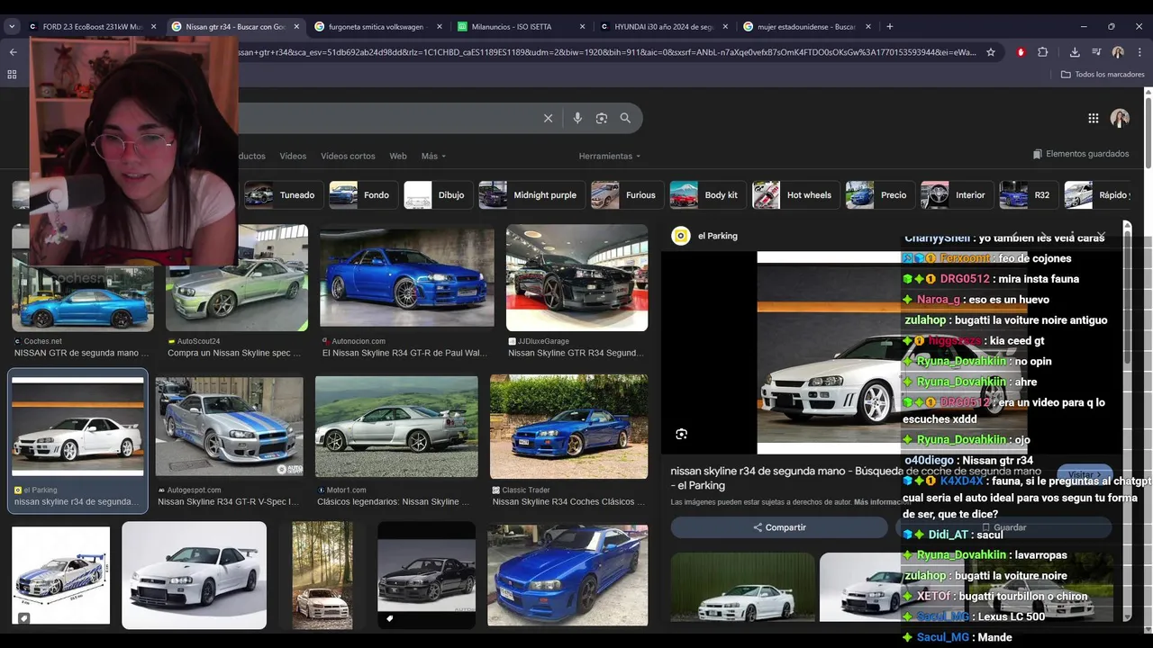Close the FORD 2.3 EcoBoost tab
The height and width of the screenshot is (648, 1153).
153,27
